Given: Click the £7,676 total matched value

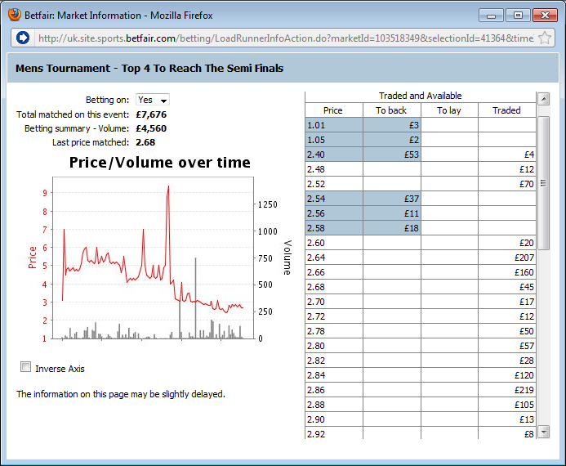Looking at the screenshot, I should [151, 114].
